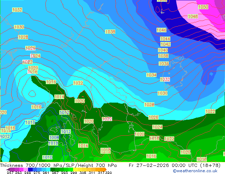The image size is (225, 174).
Task: Click legend value 269
Action: tap(28, 173)
